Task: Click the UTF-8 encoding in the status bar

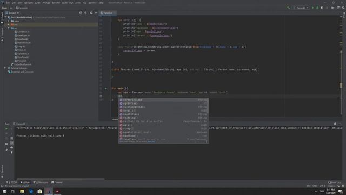Action: point(322,186)
